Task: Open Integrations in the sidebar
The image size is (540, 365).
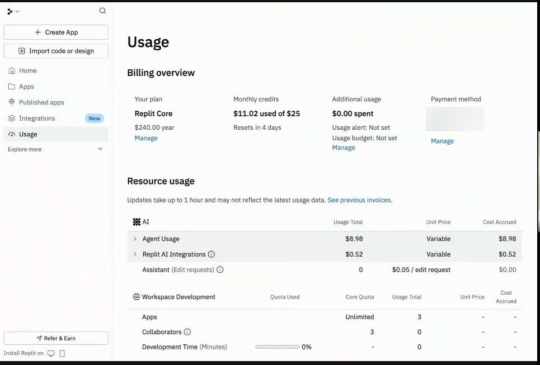Action: point(56,118)
